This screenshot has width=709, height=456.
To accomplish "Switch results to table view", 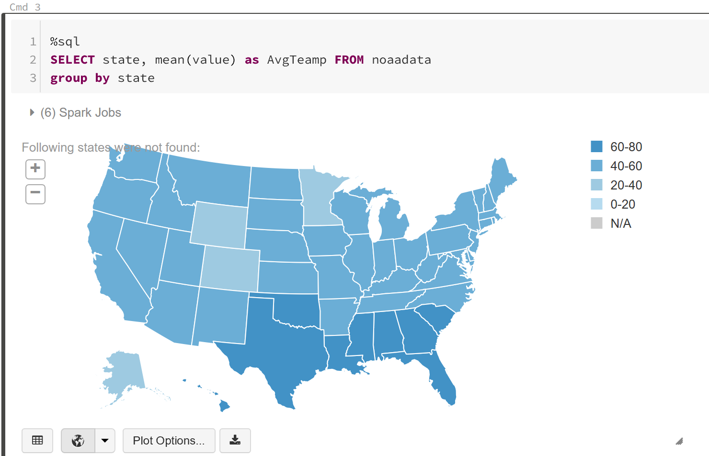I will coord(37,440).
